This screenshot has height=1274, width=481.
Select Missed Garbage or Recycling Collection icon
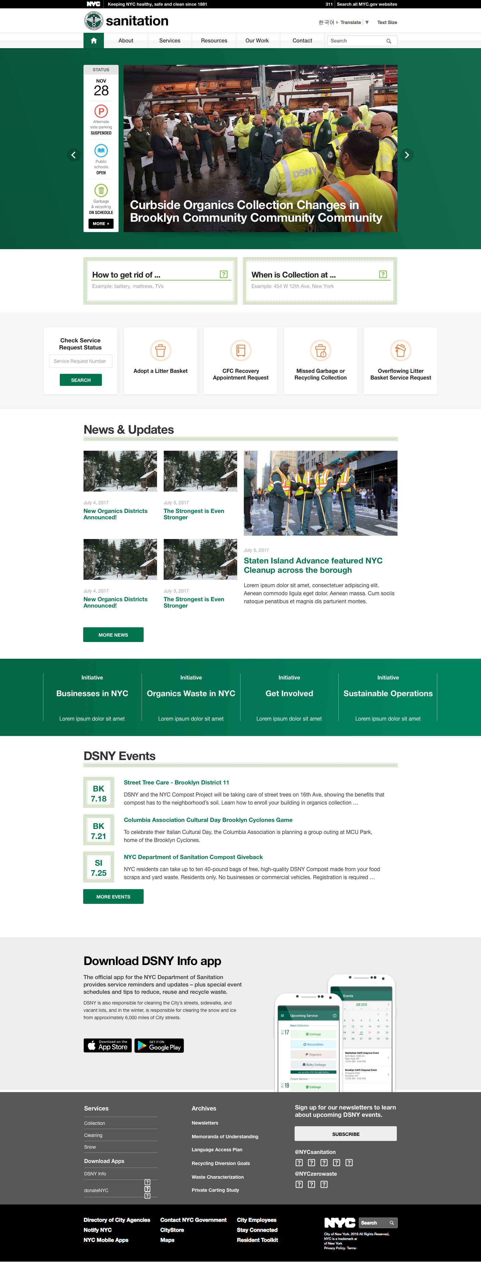point(321,351)
